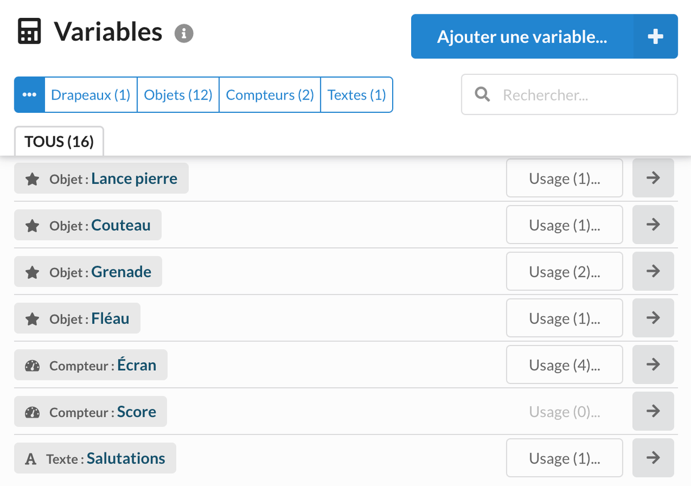
Task: Click the Ajouter une variable button
Action: 522,36
